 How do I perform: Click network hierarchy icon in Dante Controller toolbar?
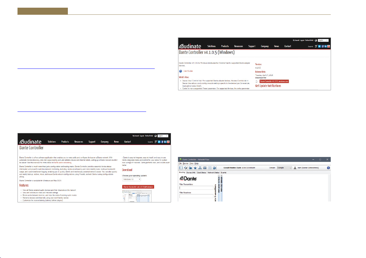[200, 168]
